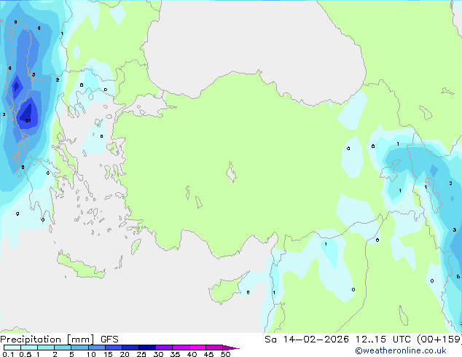Click the "12..15 UTC" time text
The image size is (462, 357).
[383, 340]
